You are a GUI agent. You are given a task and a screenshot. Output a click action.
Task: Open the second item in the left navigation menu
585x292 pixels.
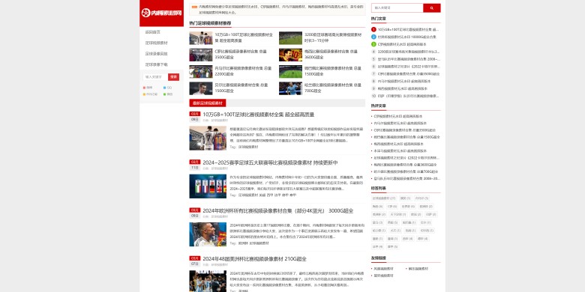click(x=156, y=43)
